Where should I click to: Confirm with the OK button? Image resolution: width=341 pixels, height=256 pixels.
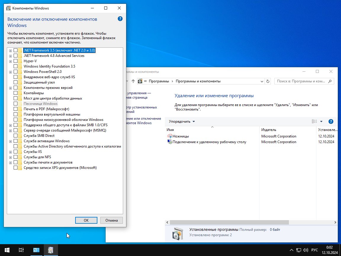pyautogui.click(x=86, y=220)
